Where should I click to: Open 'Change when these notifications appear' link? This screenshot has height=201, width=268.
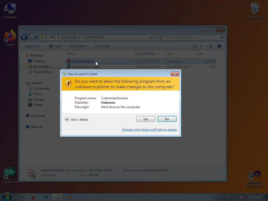pyautogui.click(x=149, y=130)
